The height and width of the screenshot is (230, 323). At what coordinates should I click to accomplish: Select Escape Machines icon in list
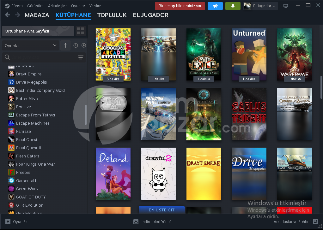(x=11, y=123)
